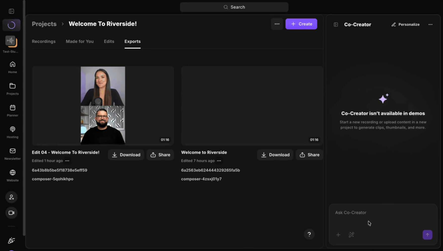
Task: Click the plus attach icon in Co-Creator
Action: [338, 235]
